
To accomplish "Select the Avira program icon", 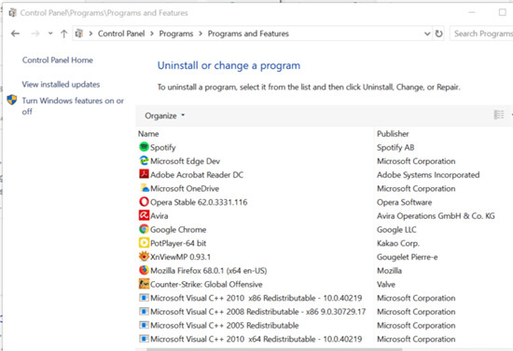I will click(x=144, y=215).
